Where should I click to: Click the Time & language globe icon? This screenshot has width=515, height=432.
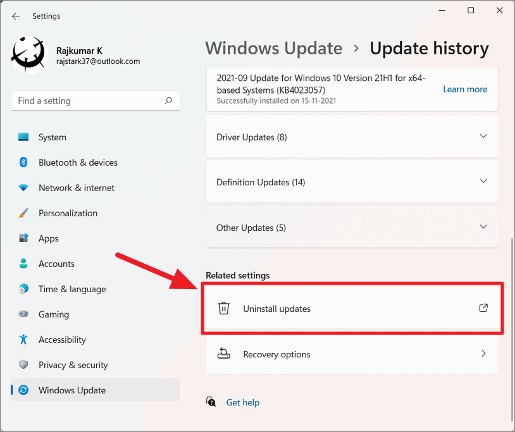coord(23,288)
